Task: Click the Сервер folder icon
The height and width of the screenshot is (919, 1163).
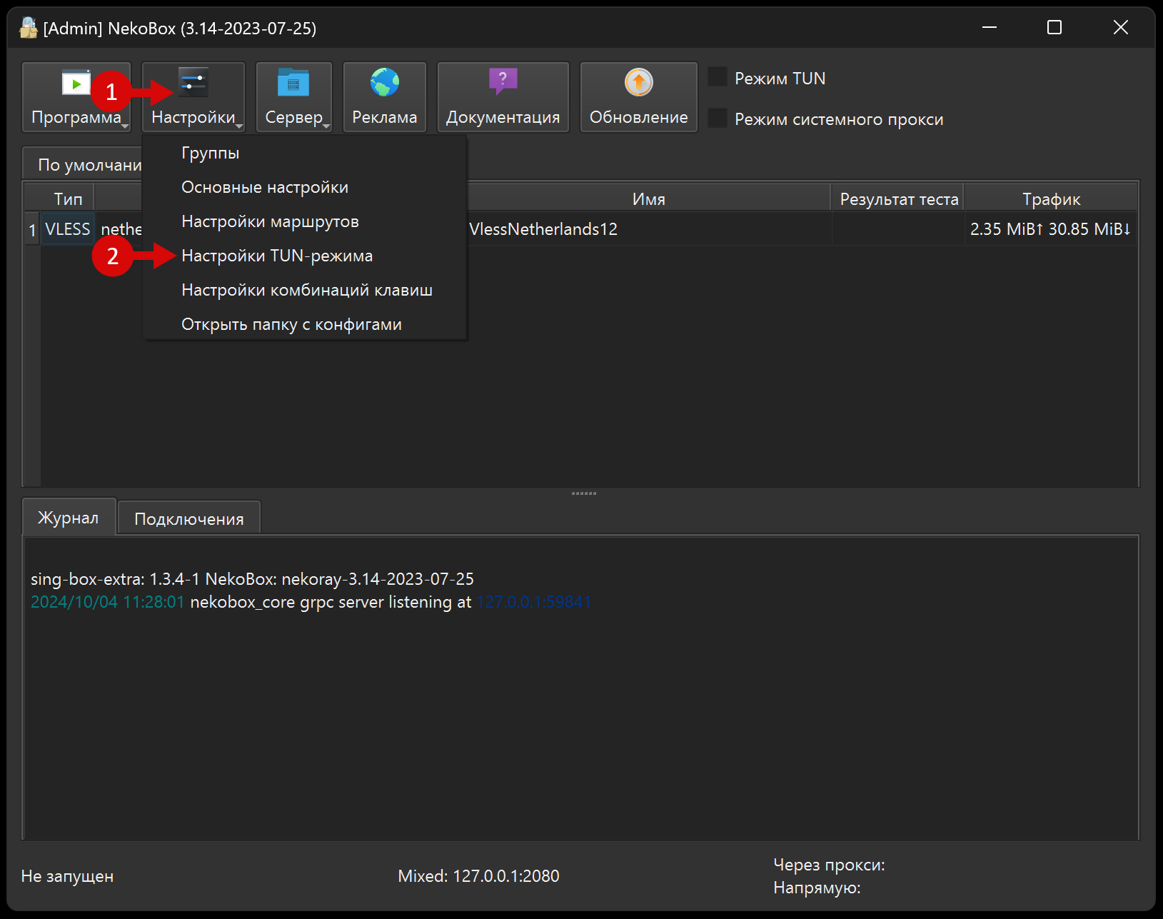Action: pos(293,84)
